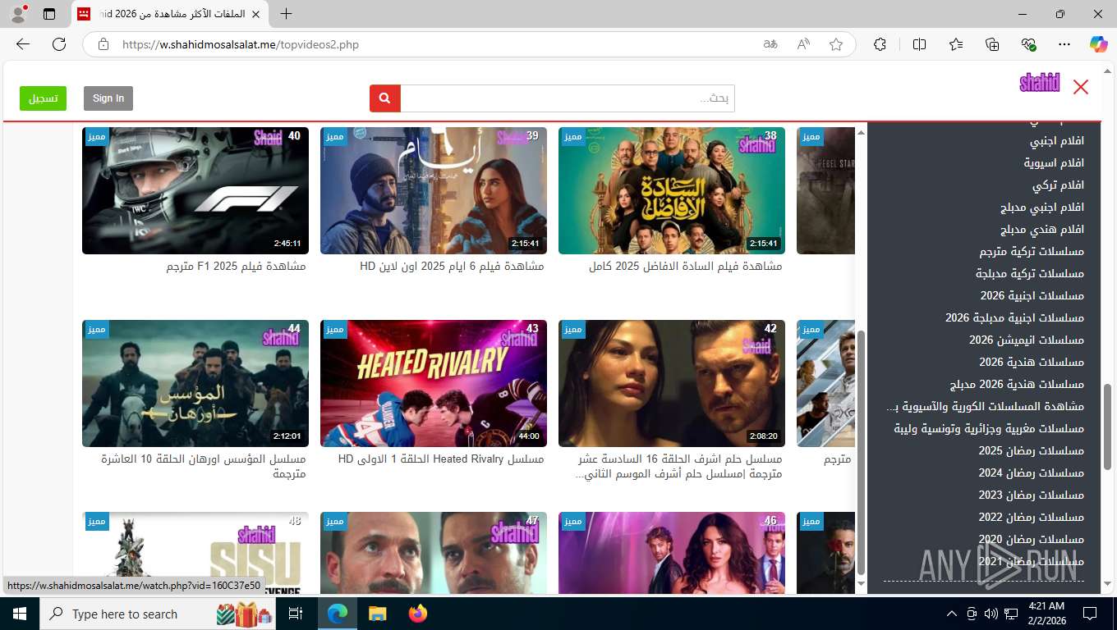Open the notification center icon
Screen dimensions: 1117x630
(1090, 614)
